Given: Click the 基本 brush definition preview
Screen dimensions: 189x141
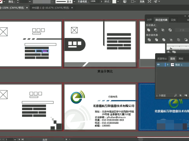Looking at the screenshot, I should 64,2.
